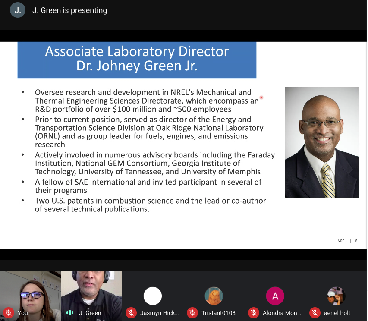Viewport: 368px width, 321px height.
Task: Click the 'You' name label
Action: 23,313
